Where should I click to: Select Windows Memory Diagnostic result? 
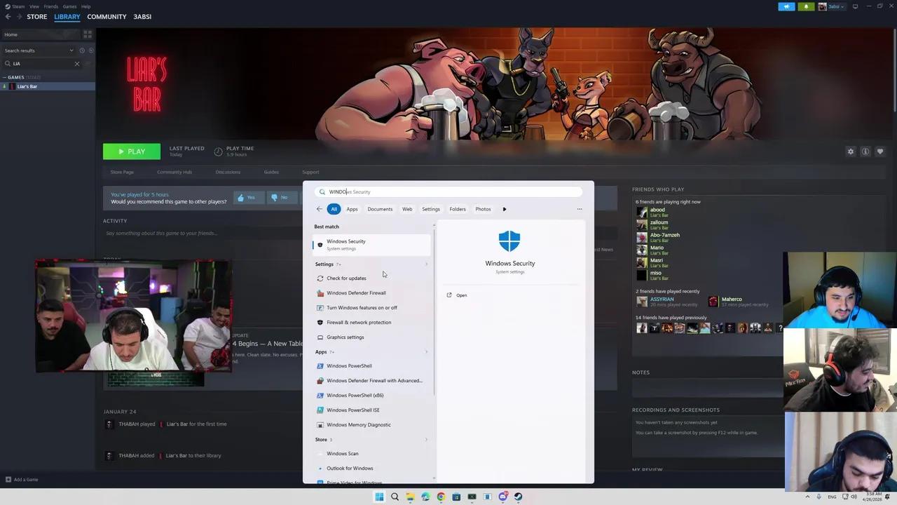pos(372,425)
